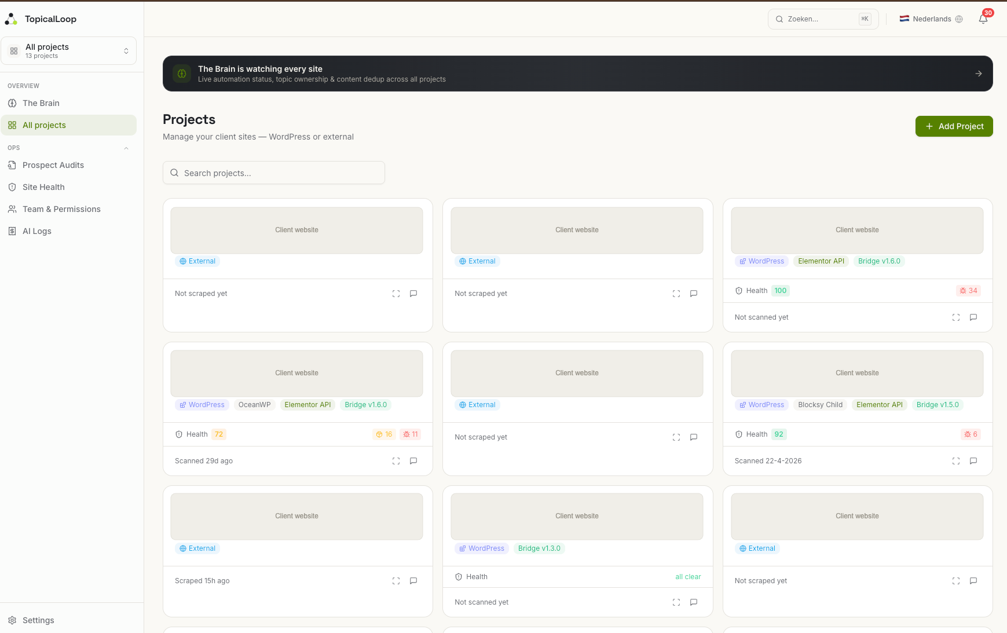Collapse the OPS sidebar section
The image size is (1007, 633).
(126, 148)
